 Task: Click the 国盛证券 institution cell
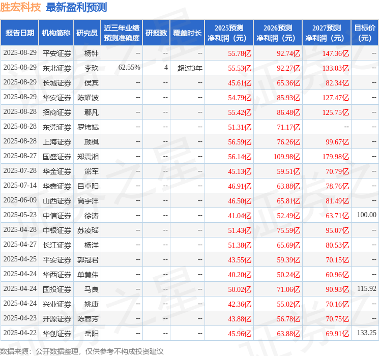57,157
